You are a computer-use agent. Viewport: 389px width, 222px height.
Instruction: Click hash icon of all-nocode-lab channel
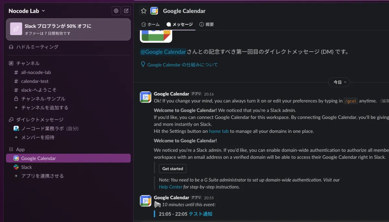16,72
